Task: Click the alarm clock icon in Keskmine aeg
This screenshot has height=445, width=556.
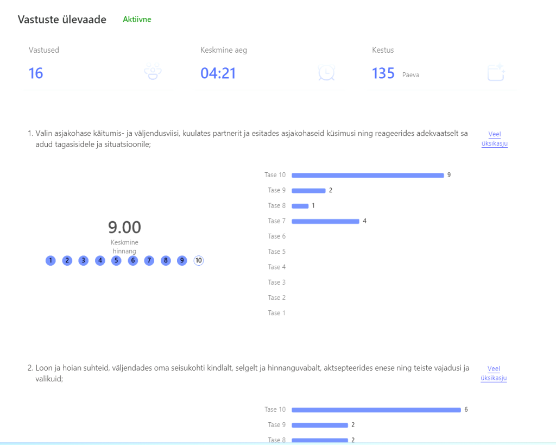Action: point(326,72)
